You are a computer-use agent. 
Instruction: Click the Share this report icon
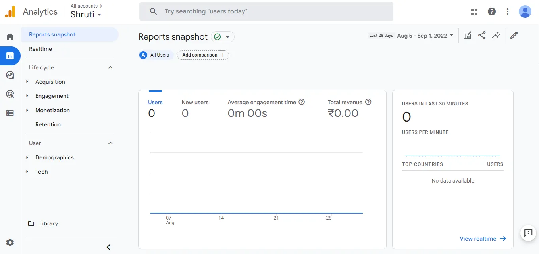[482, 35]
